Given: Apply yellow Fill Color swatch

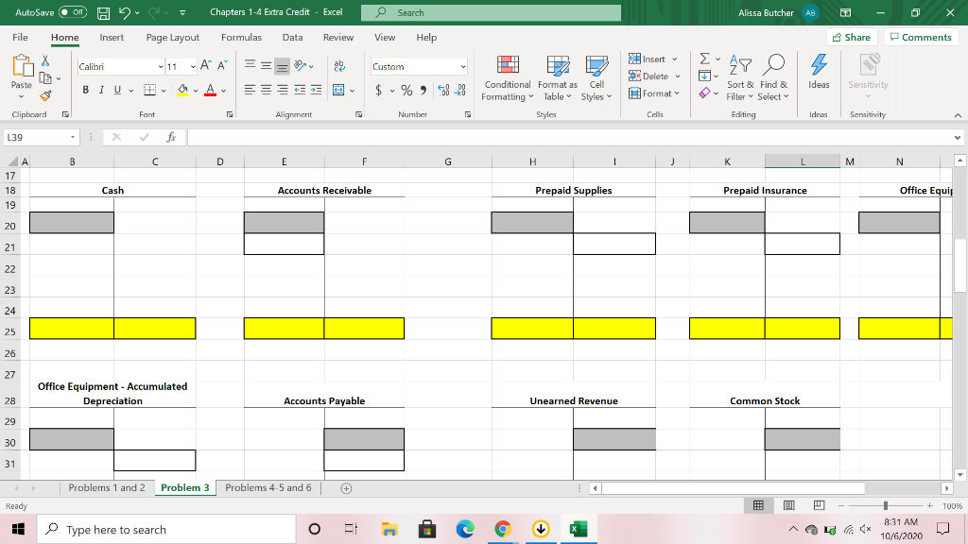Looking at the screenshot, I should 182,90.
